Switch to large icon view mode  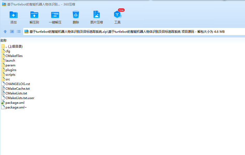click(12, 31)
